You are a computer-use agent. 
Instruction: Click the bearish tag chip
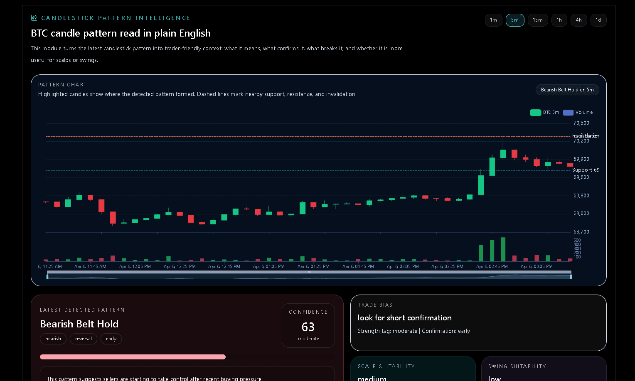53,339
